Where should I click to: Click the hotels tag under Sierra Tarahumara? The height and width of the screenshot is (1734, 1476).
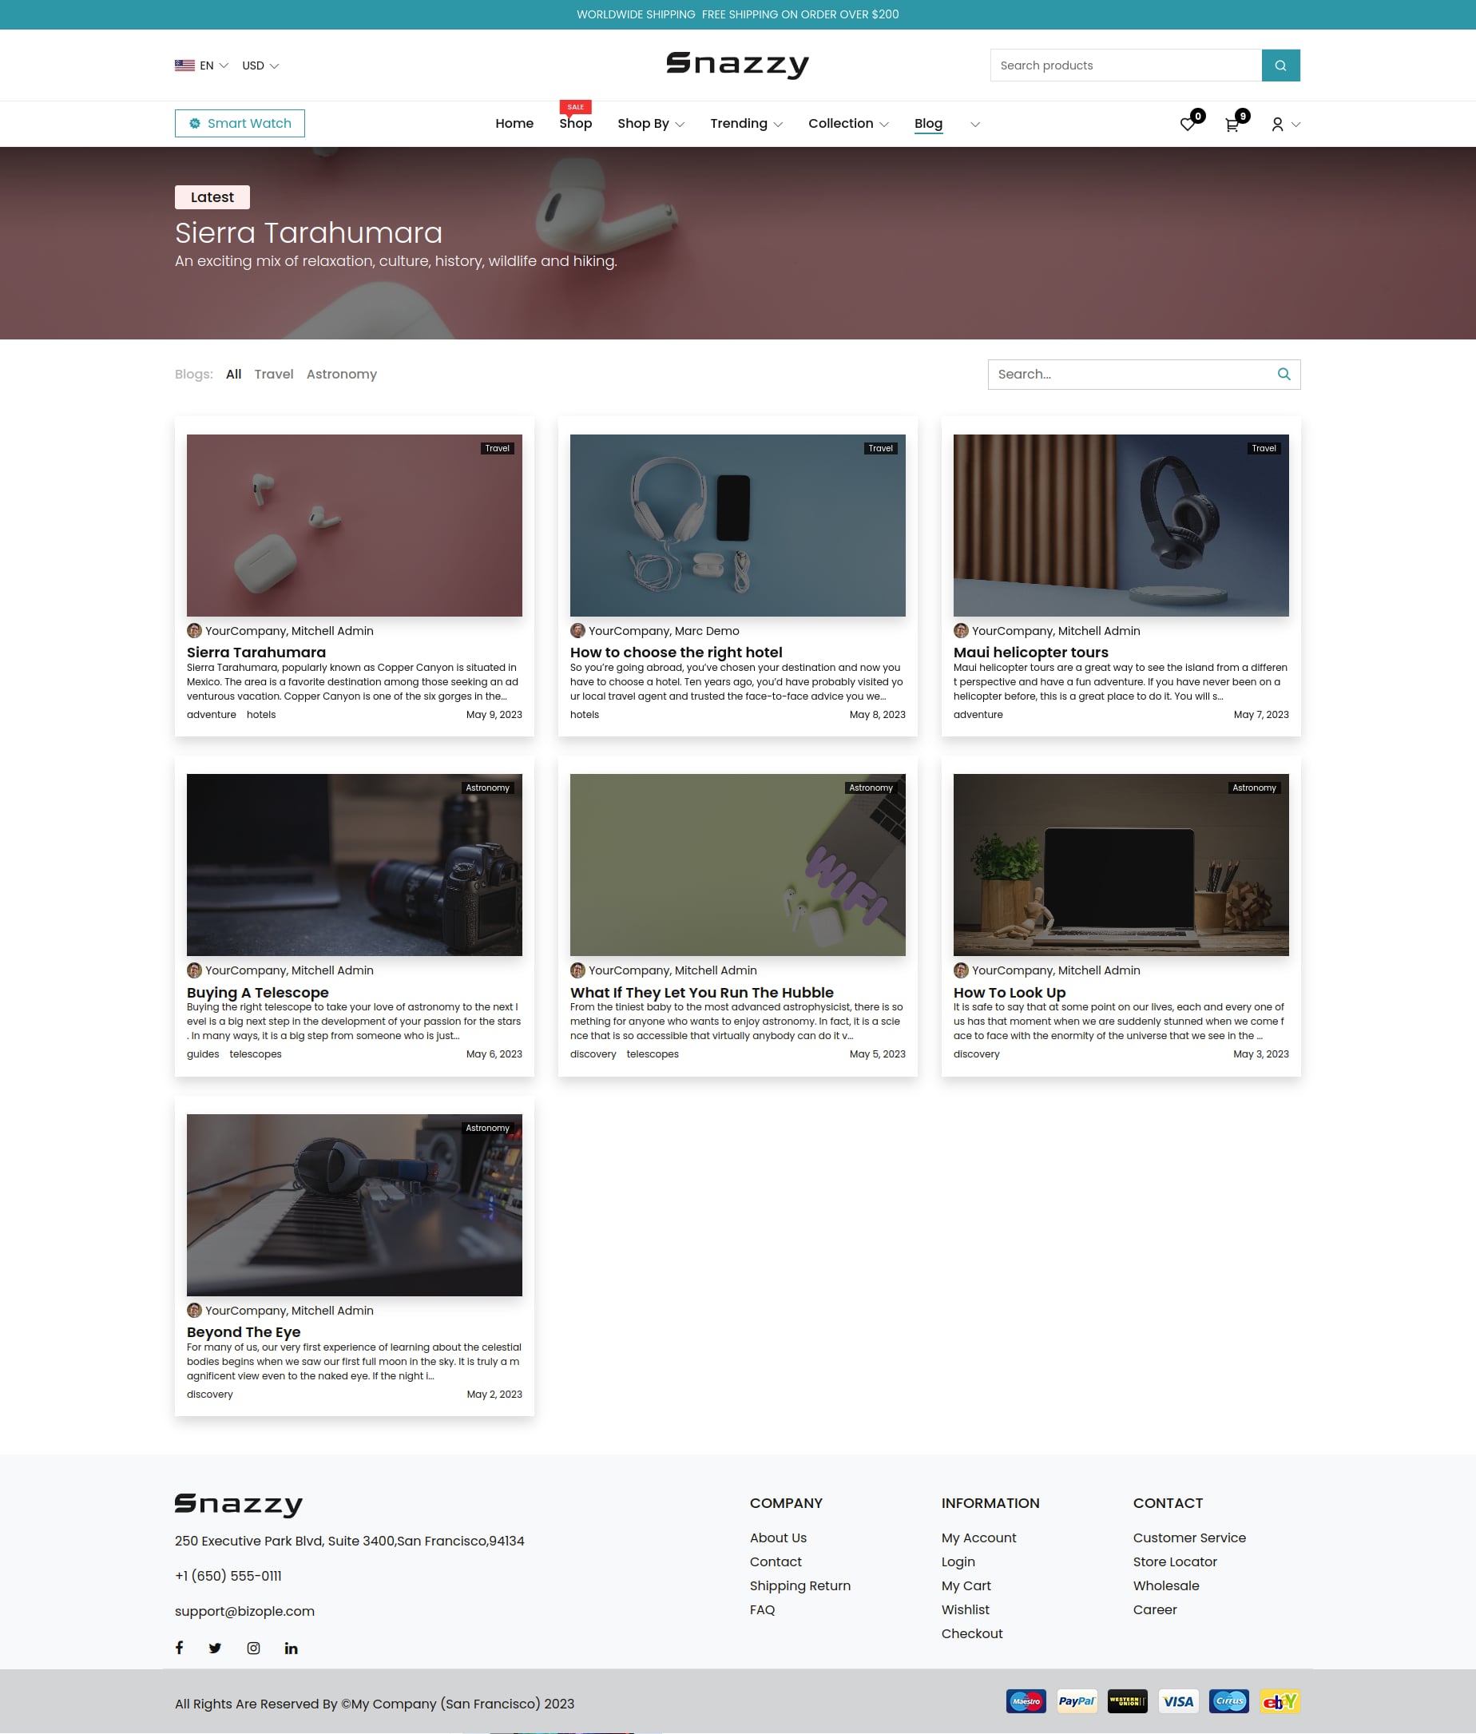(261, 715)
